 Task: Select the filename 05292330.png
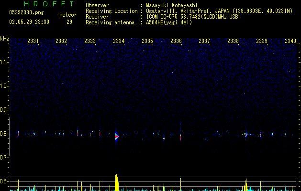[26, 13]
